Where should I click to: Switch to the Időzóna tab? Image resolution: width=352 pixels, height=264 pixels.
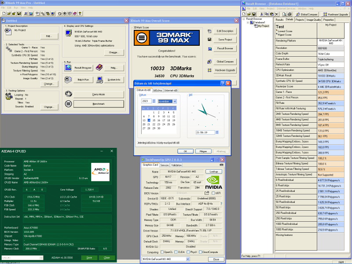[x=158, y=90]
